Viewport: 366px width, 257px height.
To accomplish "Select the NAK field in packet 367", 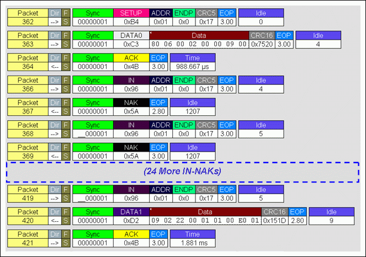I will point(131,106).
